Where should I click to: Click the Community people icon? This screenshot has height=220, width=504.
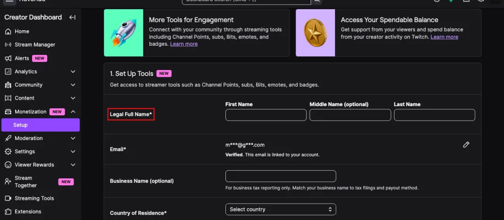[8, 85]
